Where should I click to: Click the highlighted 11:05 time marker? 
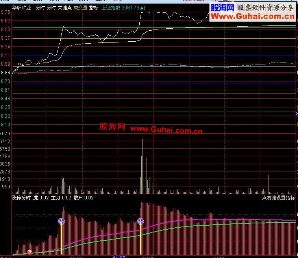tap(119, 257)
